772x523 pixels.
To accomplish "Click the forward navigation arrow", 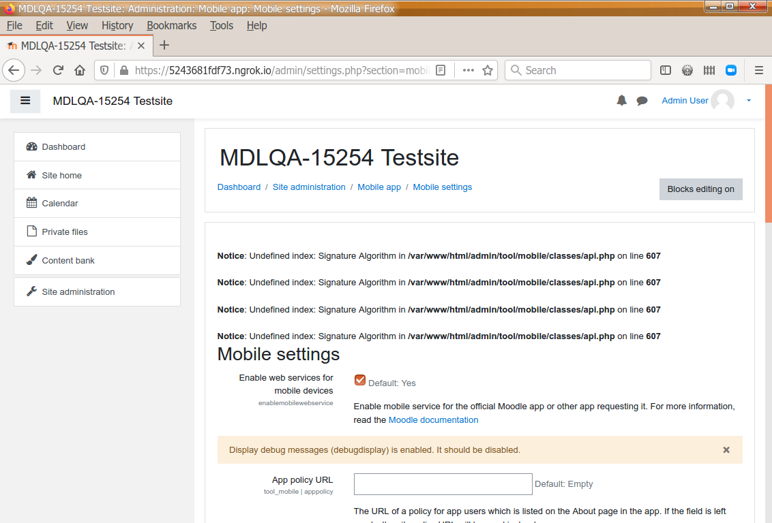I will pos(36,70).
